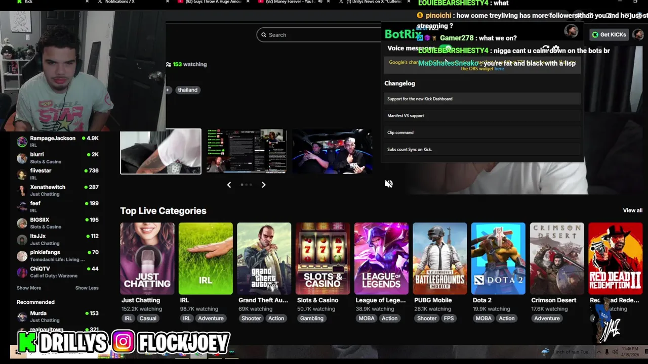The image size is (648, 364).
Task: Open the IRL category card
Action: point(206,258)
